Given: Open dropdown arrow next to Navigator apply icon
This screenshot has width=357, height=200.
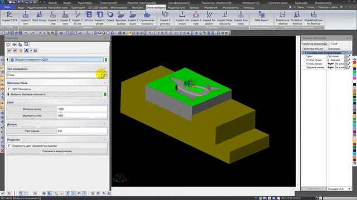Looking at the screenshot, I should 31,51.
